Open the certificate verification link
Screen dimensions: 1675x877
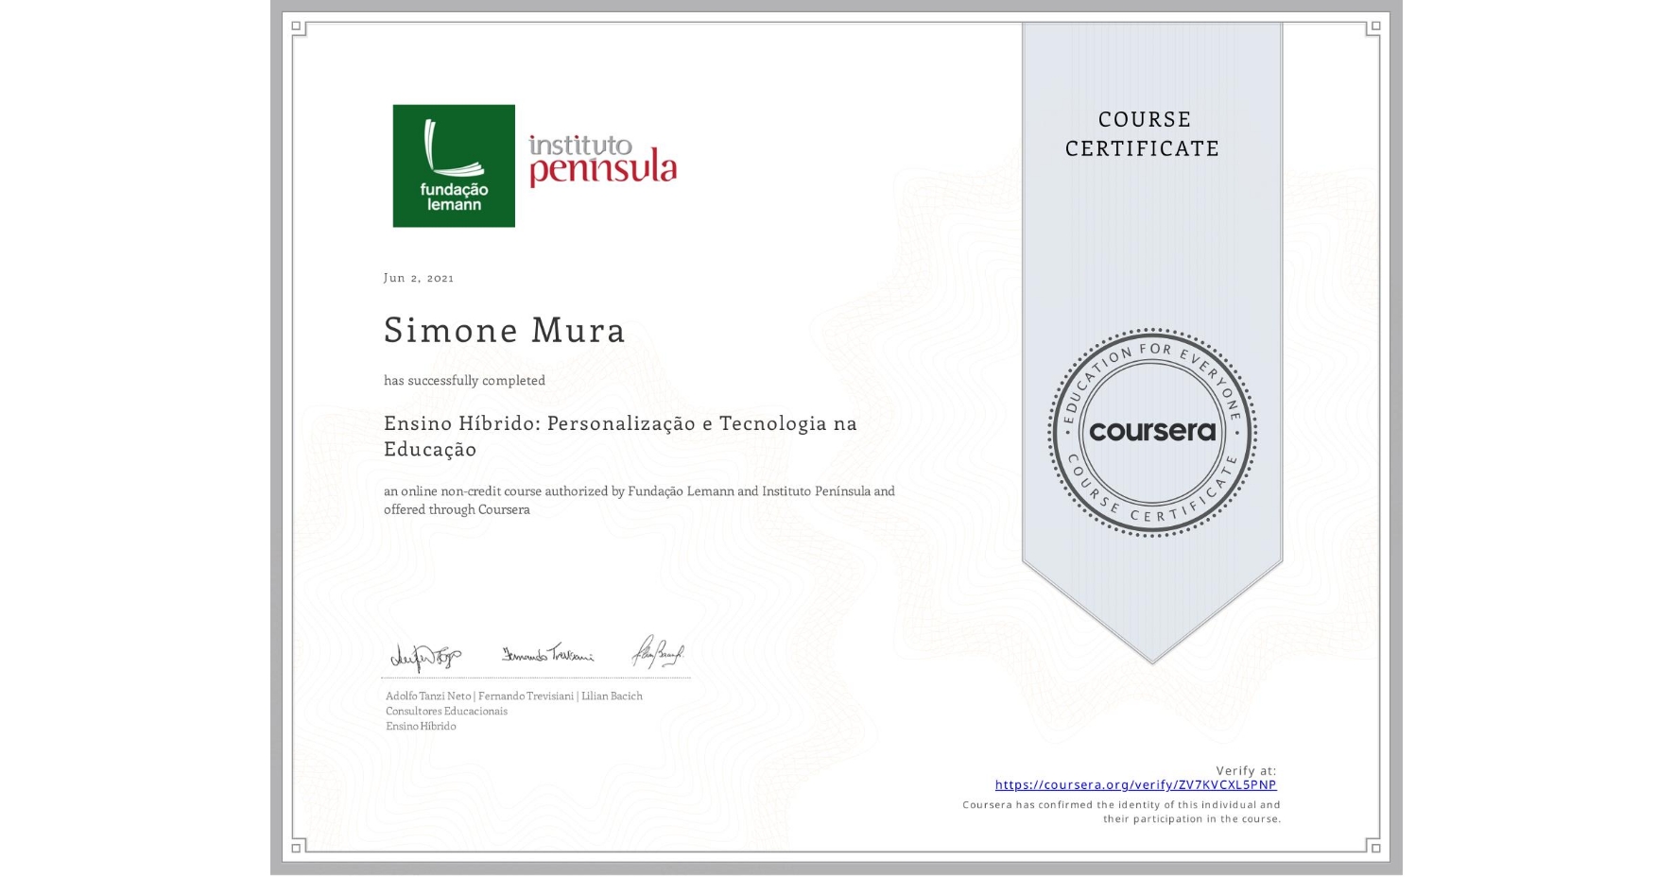coord(1134,784)
